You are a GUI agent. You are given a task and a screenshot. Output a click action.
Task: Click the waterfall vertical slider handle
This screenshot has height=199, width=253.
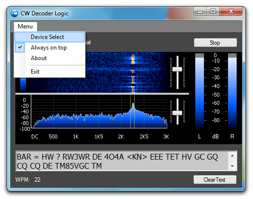(177, 69)
